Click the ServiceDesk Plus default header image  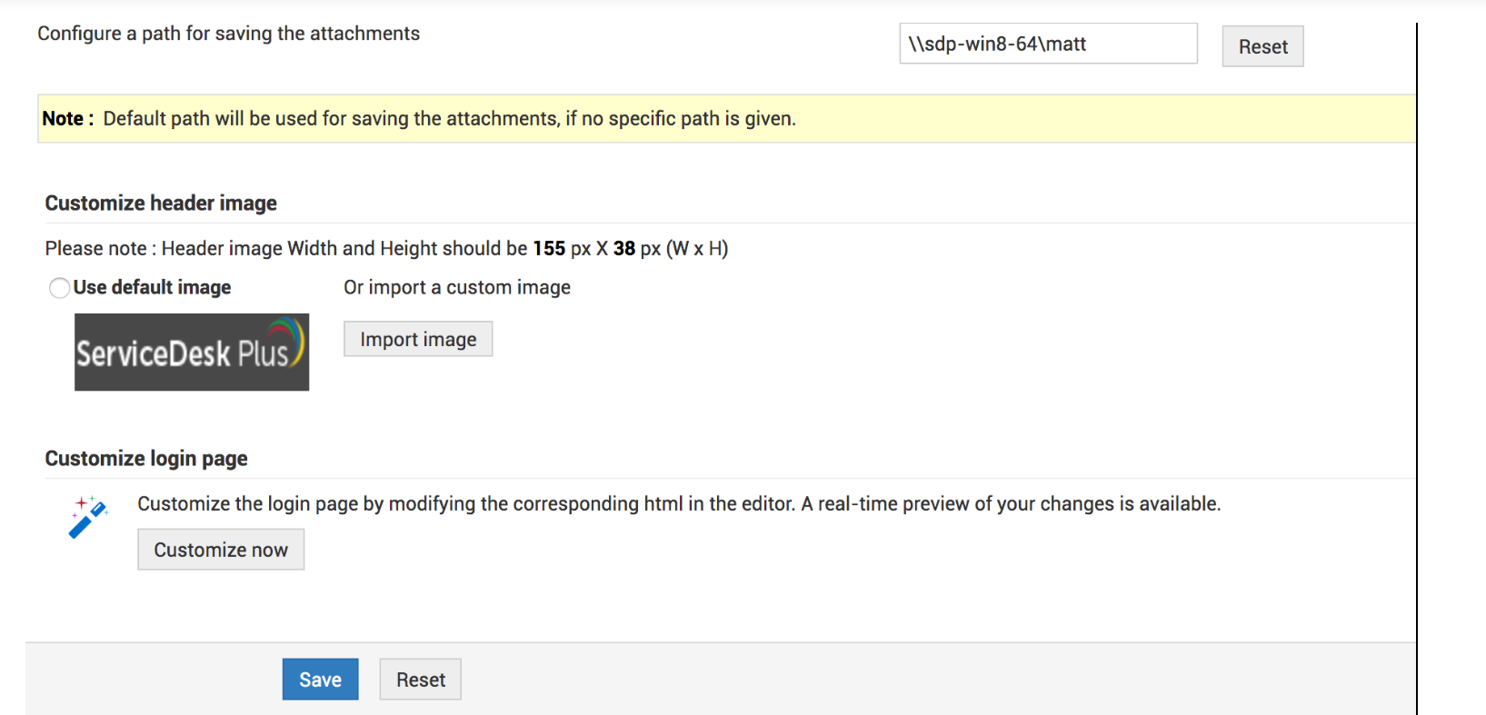192,353
